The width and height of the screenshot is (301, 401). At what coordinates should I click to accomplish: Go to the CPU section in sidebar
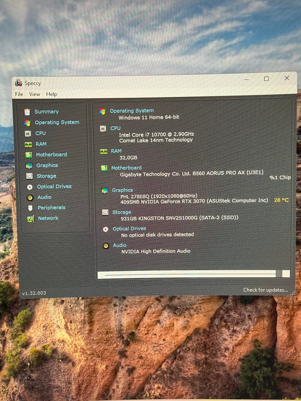[40, 133]
